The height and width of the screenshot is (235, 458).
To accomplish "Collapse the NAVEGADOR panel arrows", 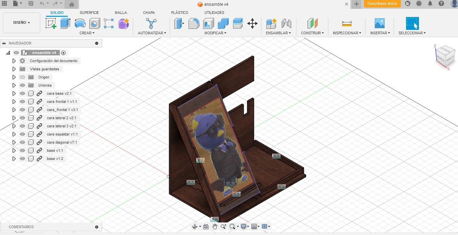I will 4,43.
